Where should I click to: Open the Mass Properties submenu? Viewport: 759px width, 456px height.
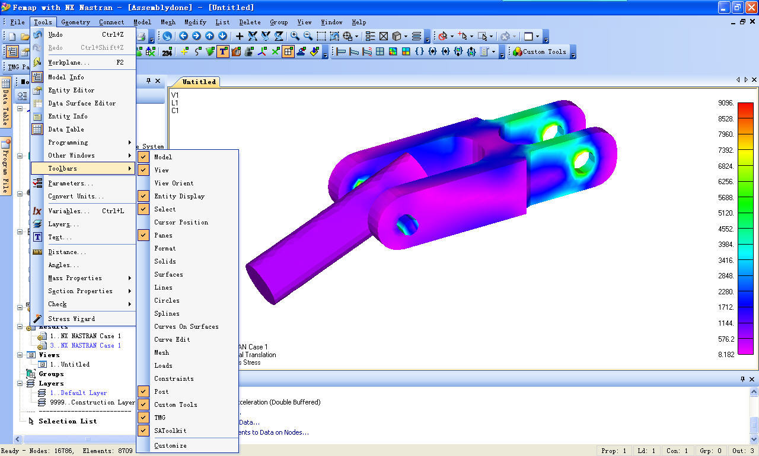tap(84, 278)
